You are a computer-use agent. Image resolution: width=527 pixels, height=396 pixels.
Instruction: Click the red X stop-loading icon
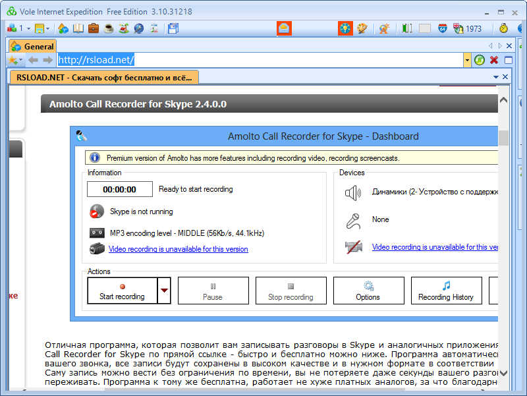[x=495, y=60]
